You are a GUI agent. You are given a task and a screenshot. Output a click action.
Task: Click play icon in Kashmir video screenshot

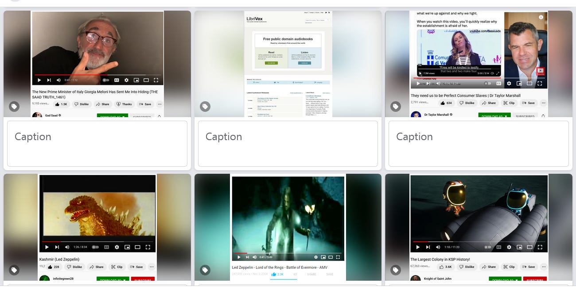point(47,247)
